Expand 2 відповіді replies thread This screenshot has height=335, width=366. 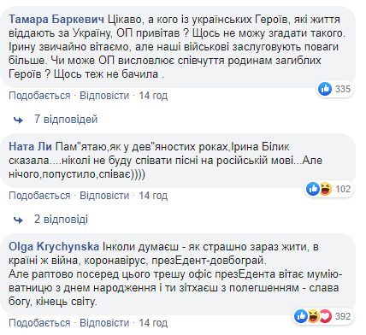[x=61, y=219]
